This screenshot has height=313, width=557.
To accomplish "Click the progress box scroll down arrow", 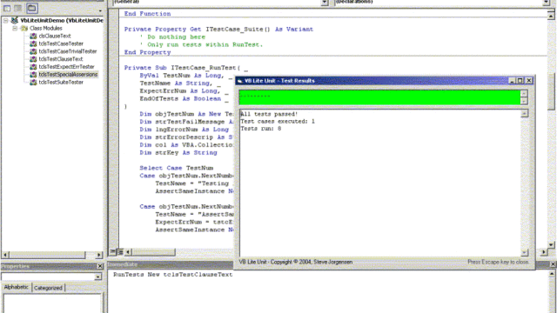I will (524, 101).
